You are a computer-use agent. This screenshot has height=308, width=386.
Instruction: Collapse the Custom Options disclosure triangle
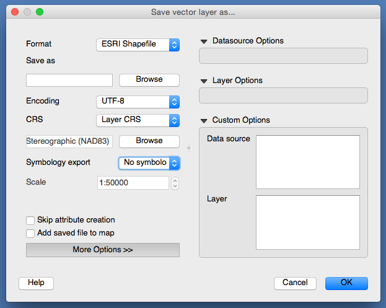204,121
